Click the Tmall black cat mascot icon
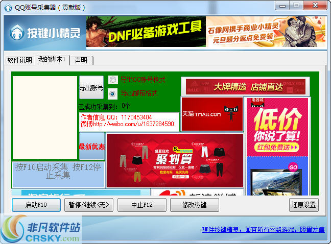The width and height of the screenshot is (331, 244). [231, 113]
